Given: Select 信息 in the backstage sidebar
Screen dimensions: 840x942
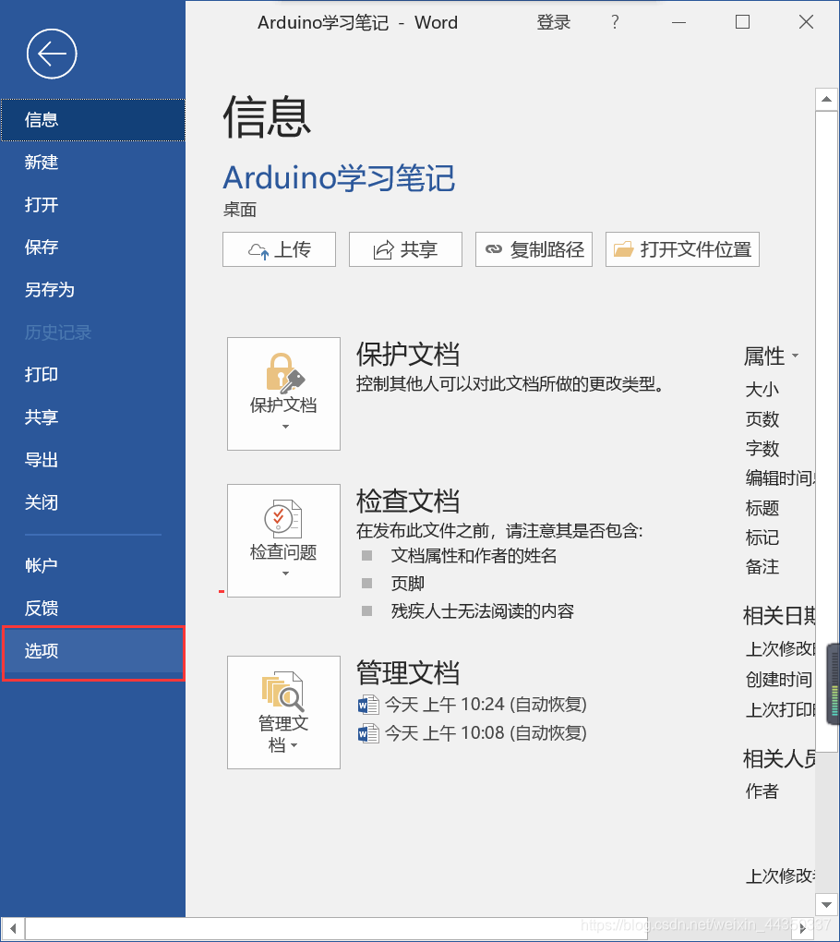Looking at the screenshot, I should (93, 119).
